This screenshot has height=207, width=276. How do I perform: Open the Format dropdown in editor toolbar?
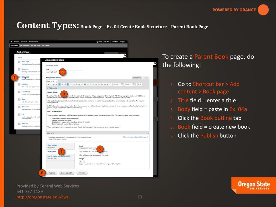(x=118, y=84)
